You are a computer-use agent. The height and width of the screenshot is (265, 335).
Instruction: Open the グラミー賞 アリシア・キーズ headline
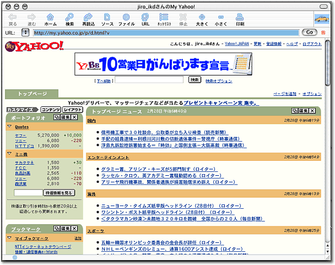159,169
